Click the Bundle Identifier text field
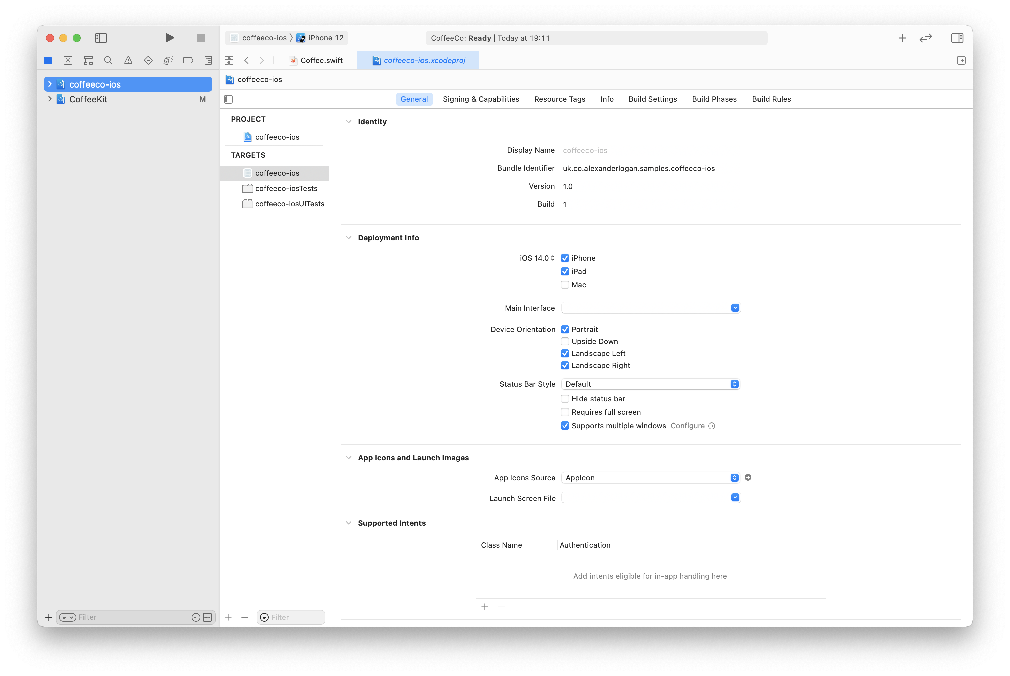 (x=650, y=169)
